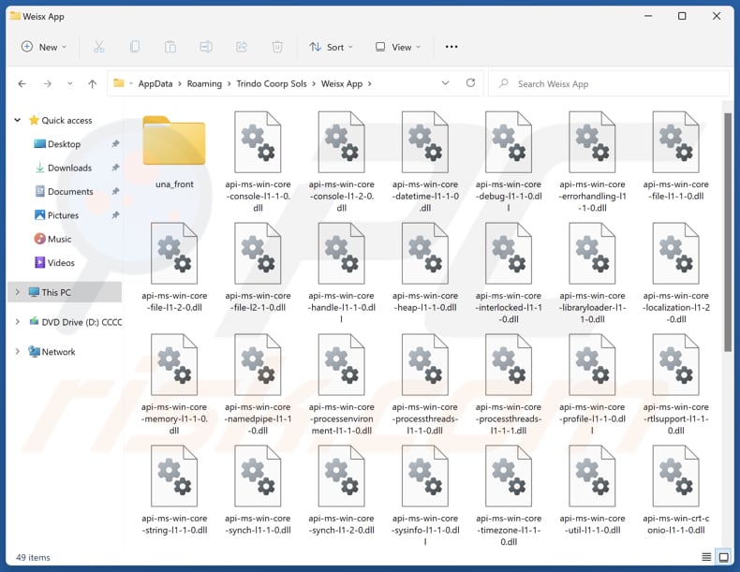Select api-ms-win-core-errorhandling-l1-1-0.dll file

tap(592, 162)
